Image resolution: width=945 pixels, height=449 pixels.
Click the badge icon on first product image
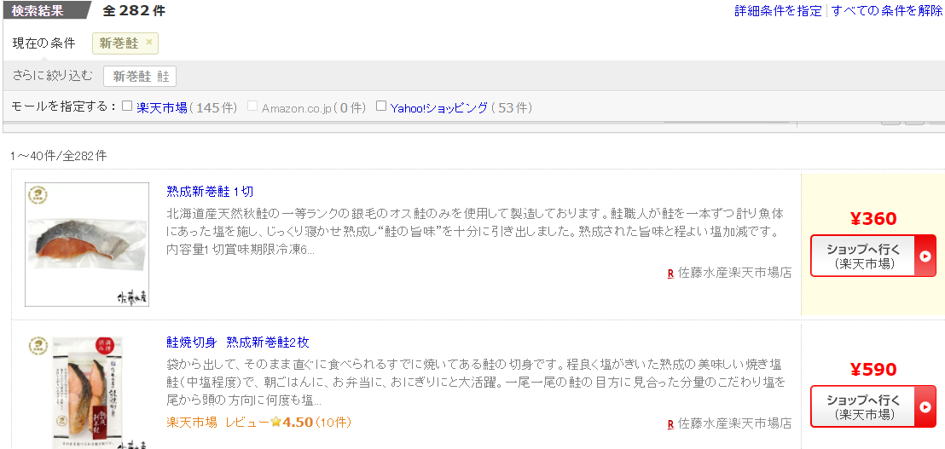pyautogui.click(x=38, y=194)
